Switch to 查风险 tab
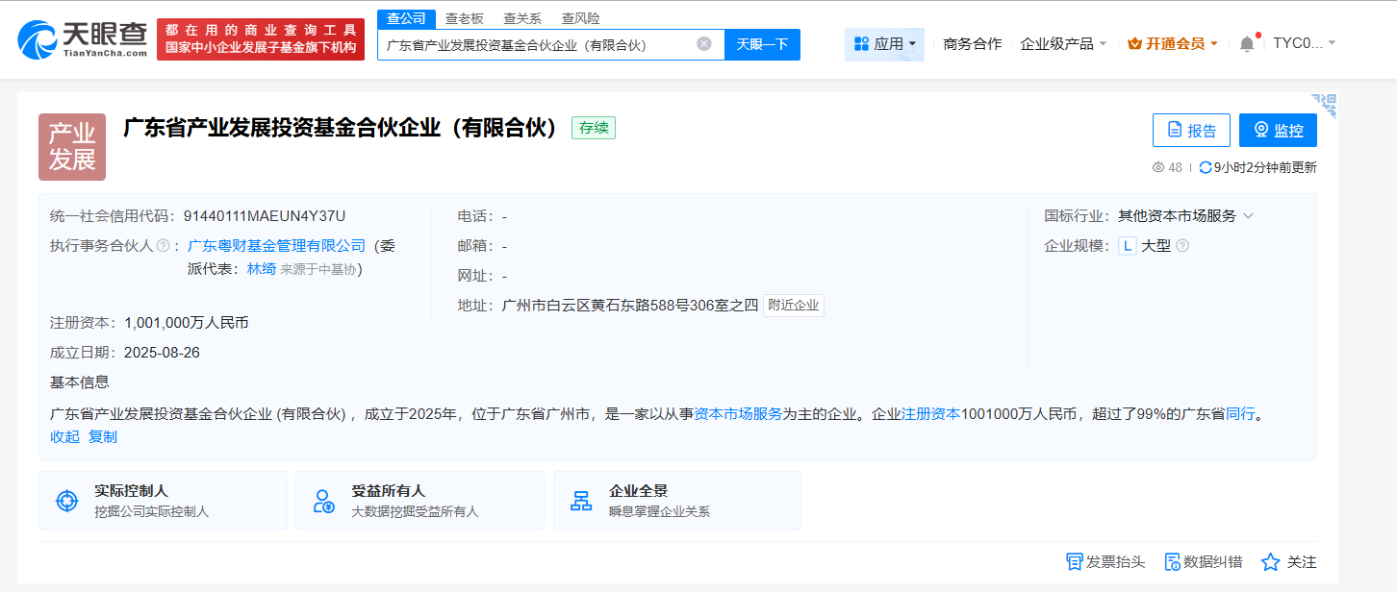The width and height of the screenshot is (1397, 592). (581, 18)
